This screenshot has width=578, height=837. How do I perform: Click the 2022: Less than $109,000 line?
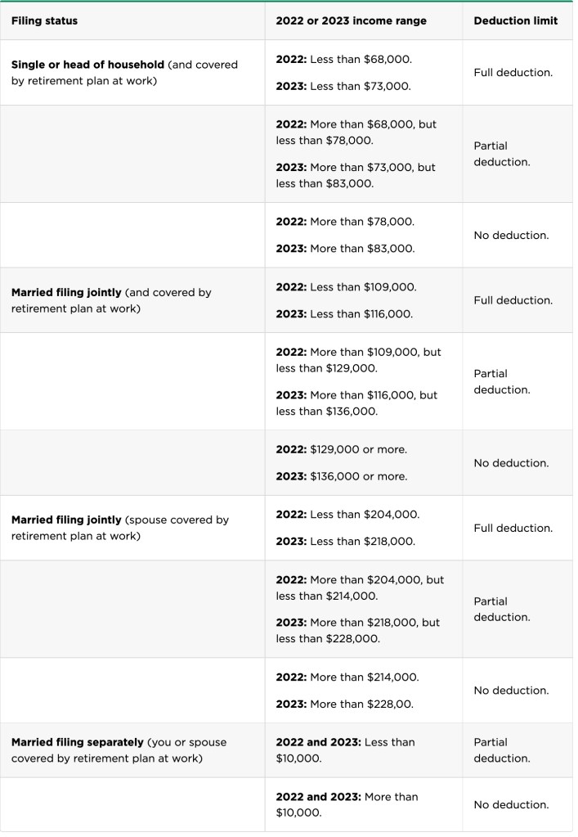(x=346, y=287)
